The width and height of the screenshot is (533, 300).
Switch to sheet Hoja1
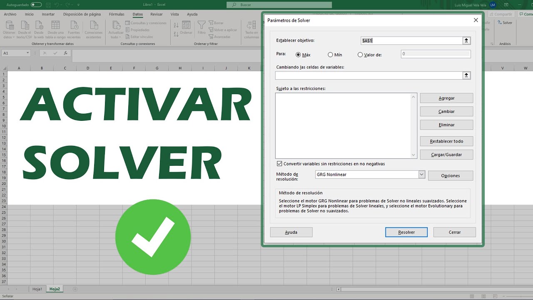pos(37,289)
